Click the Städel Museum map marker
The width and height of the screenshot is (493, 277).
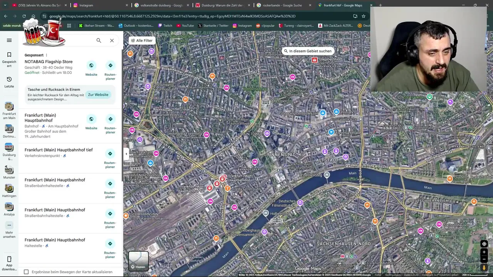point(277,220)
